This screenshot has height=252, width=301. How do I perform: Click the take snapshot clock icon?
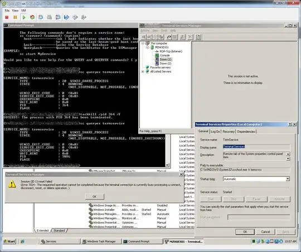click(41, 17)
